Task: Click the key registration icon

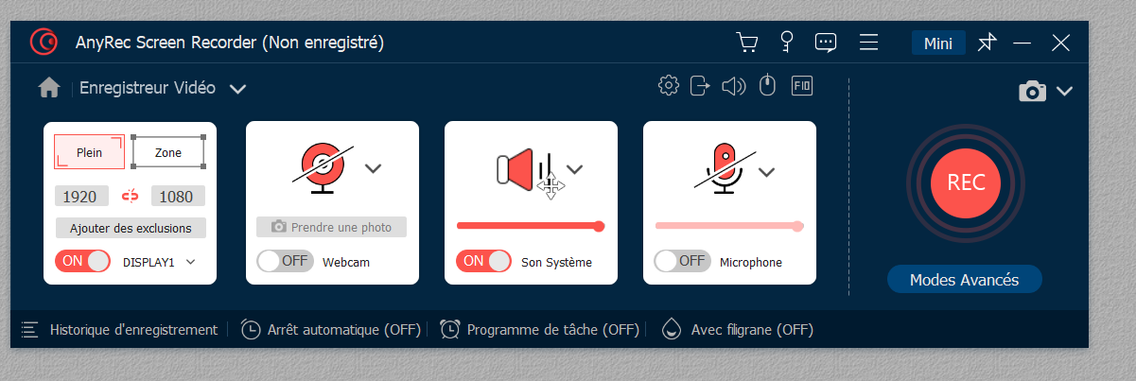Action: point(786,43)
